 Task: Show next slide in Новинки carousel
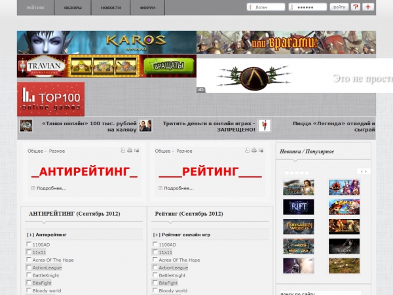(x=366, y=172)
